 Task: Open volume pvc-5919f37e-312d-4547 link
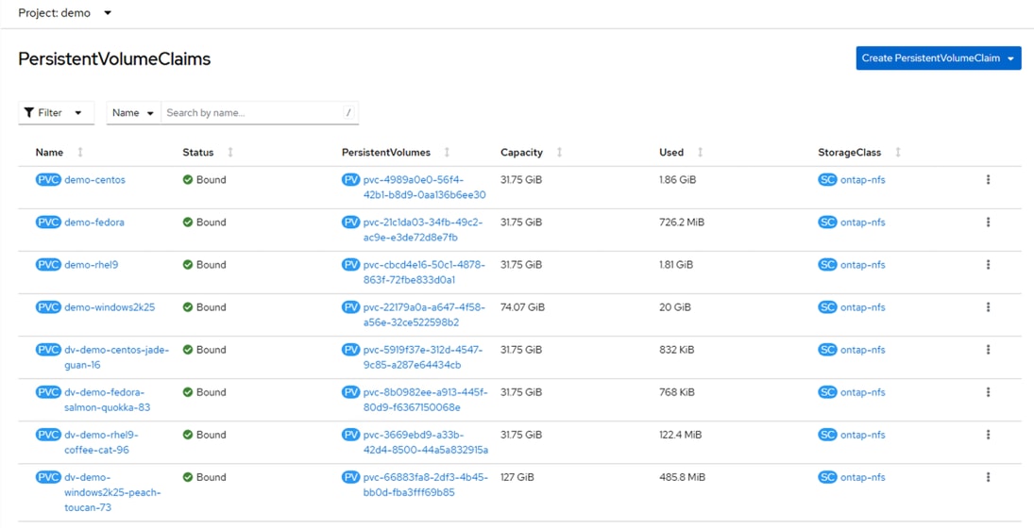(x=423, y=357)
